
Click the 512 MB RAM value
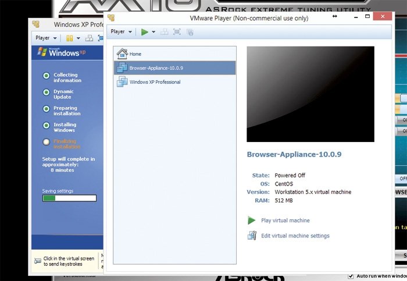tap(284, 201)
